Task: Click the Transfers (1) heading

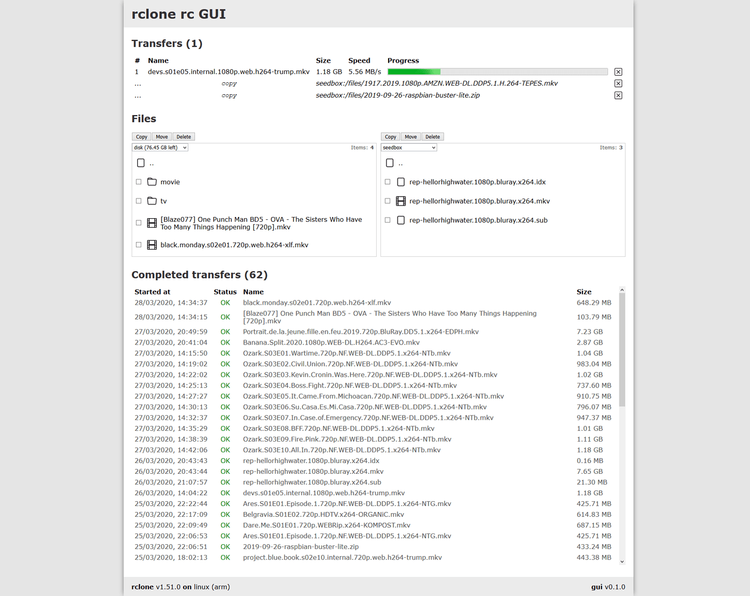Action: [167, 44]
